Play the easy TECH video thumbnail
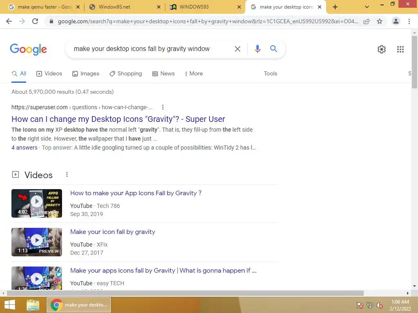Screen dimensions: 418x313 pyautogui.click(x=37, y=278)
